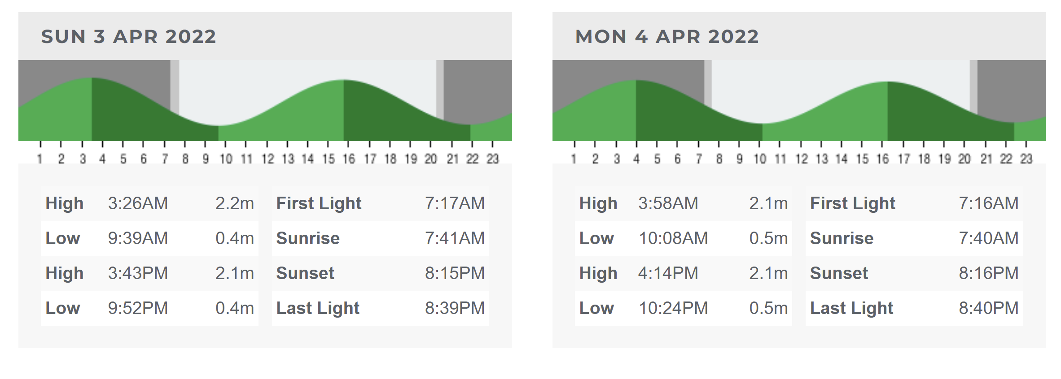Click Sunday's First Light label
The width and height of the screenshot is (1061, 379).
tap(319, 203)
